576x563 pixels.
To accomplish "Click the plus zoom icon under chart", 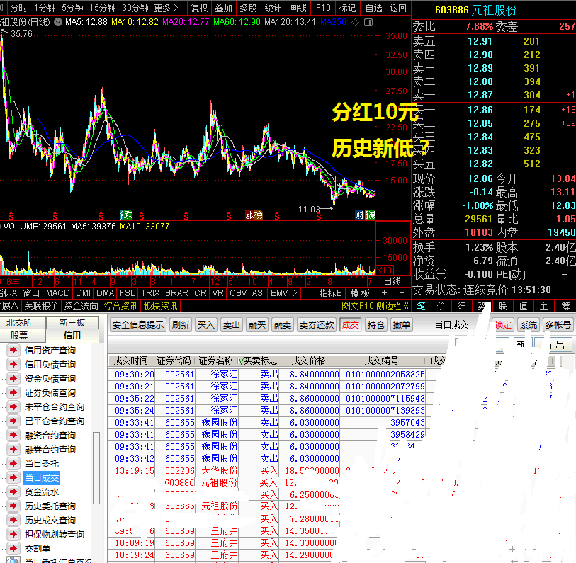I will (384, 293).
